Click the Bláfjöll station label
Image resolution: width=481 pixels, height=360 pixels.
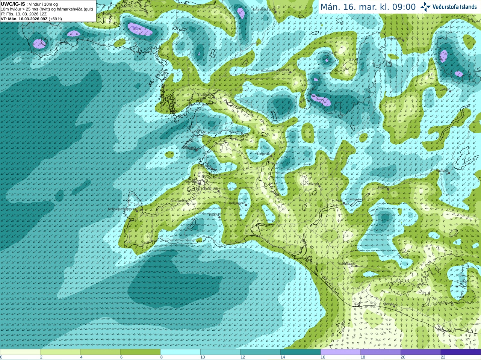(x=213, y=215)
